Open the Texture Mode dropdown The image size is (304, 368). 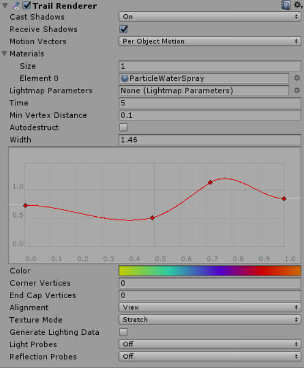[210, 319]
